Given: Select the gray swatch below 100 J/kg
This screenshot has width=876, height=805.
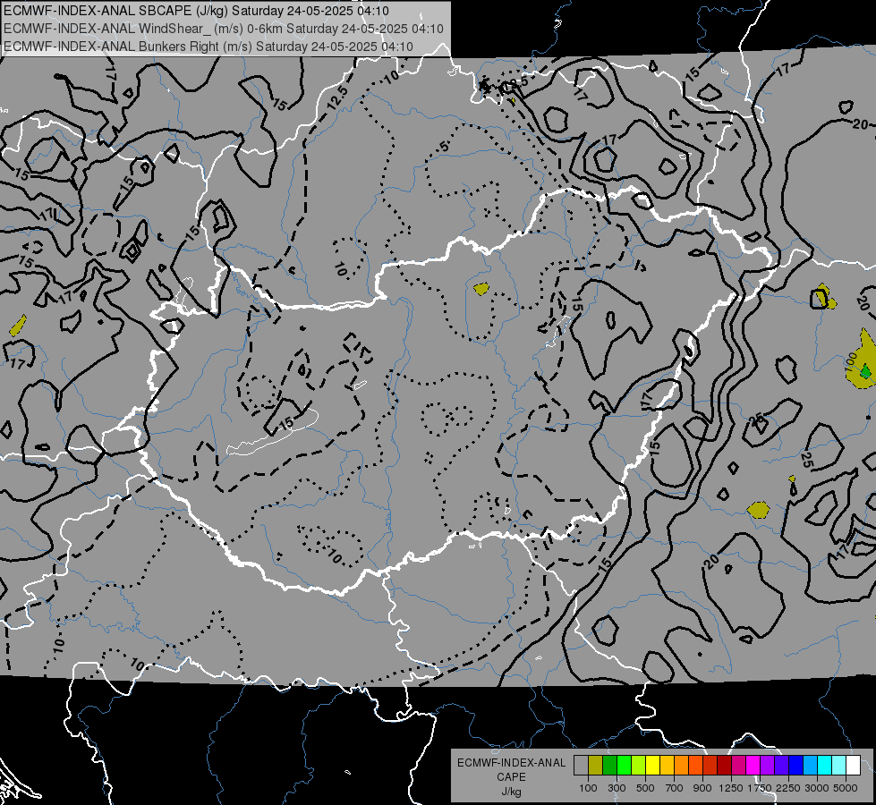Looking at the screenshot, I should [x=581, y=765].
